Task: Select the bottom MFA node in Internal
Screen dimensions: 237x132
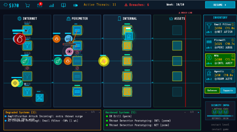Action: pos(127,92)
